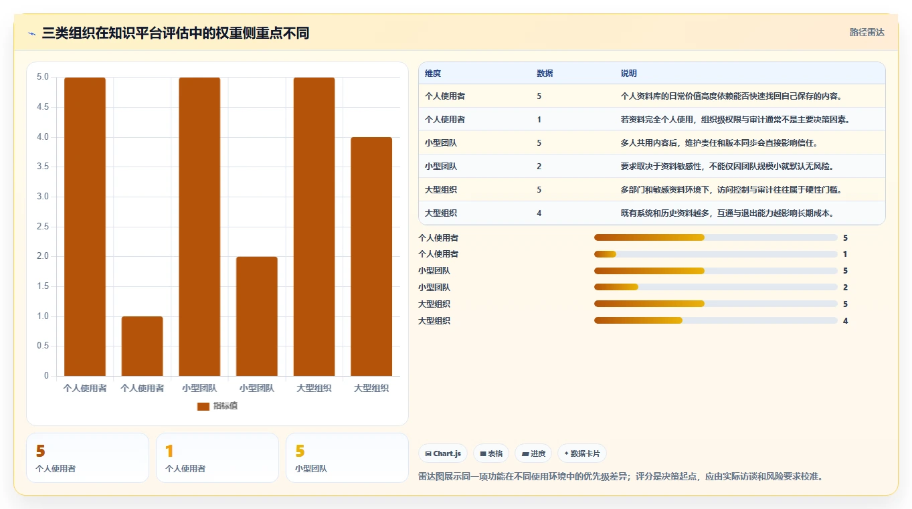Image resolution: width=912 pixels, height=509 pixels.
Task: Click the row mentioning 访问控制与审计
Action: click(x=652, y=190)
